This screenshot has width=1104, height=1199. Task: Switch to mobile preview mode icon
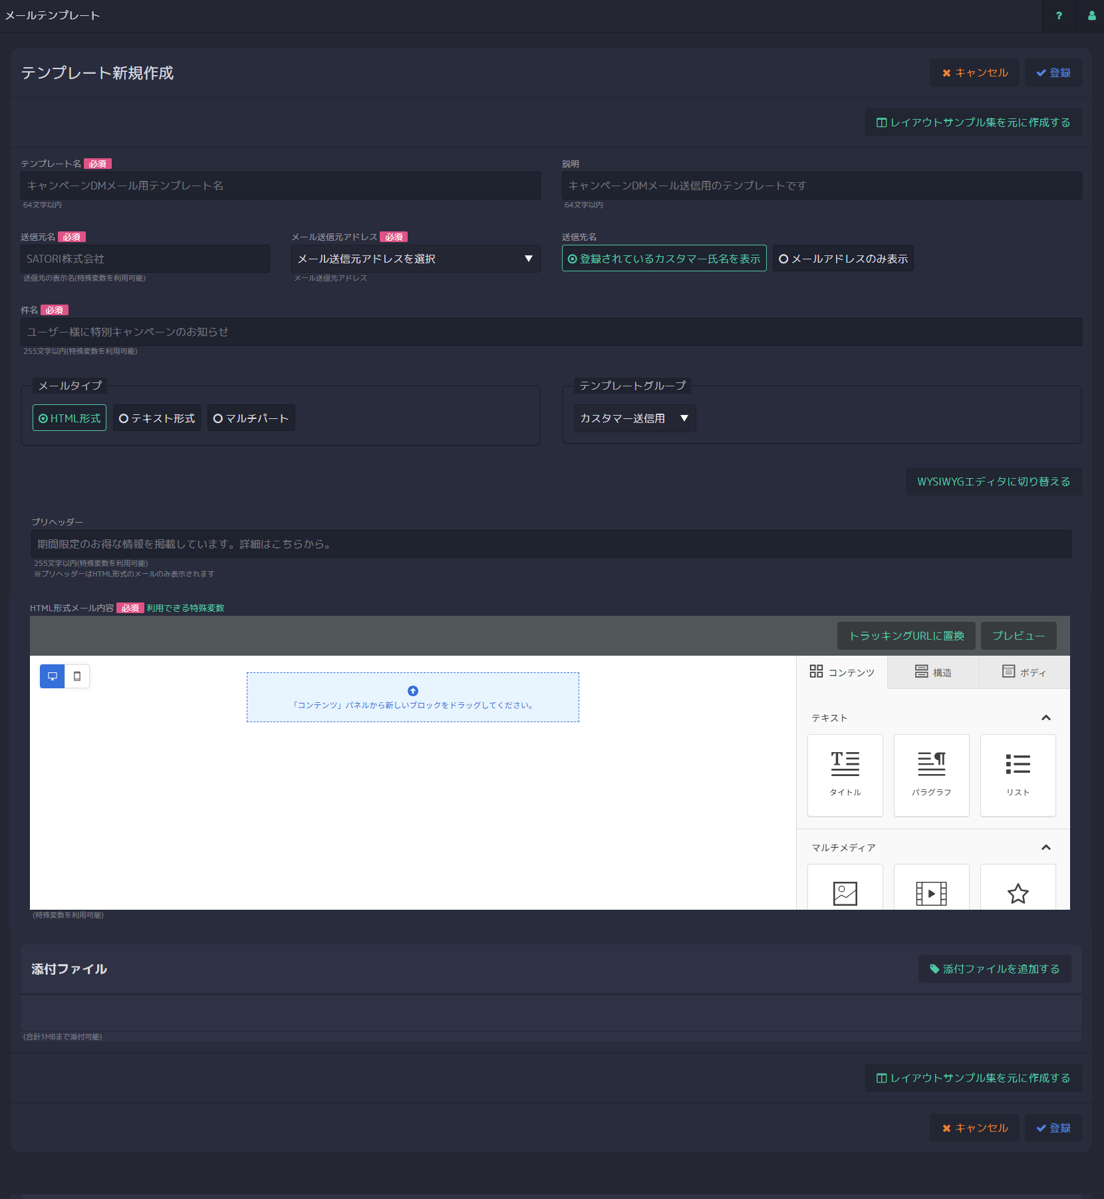(x=77, y=676)
